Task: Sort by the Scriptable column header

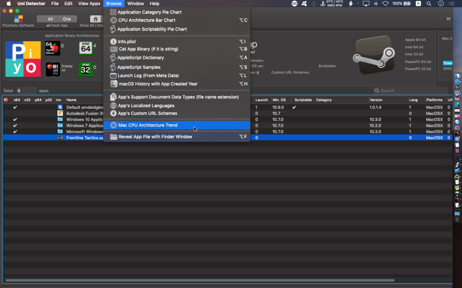Action: (303, 100)
